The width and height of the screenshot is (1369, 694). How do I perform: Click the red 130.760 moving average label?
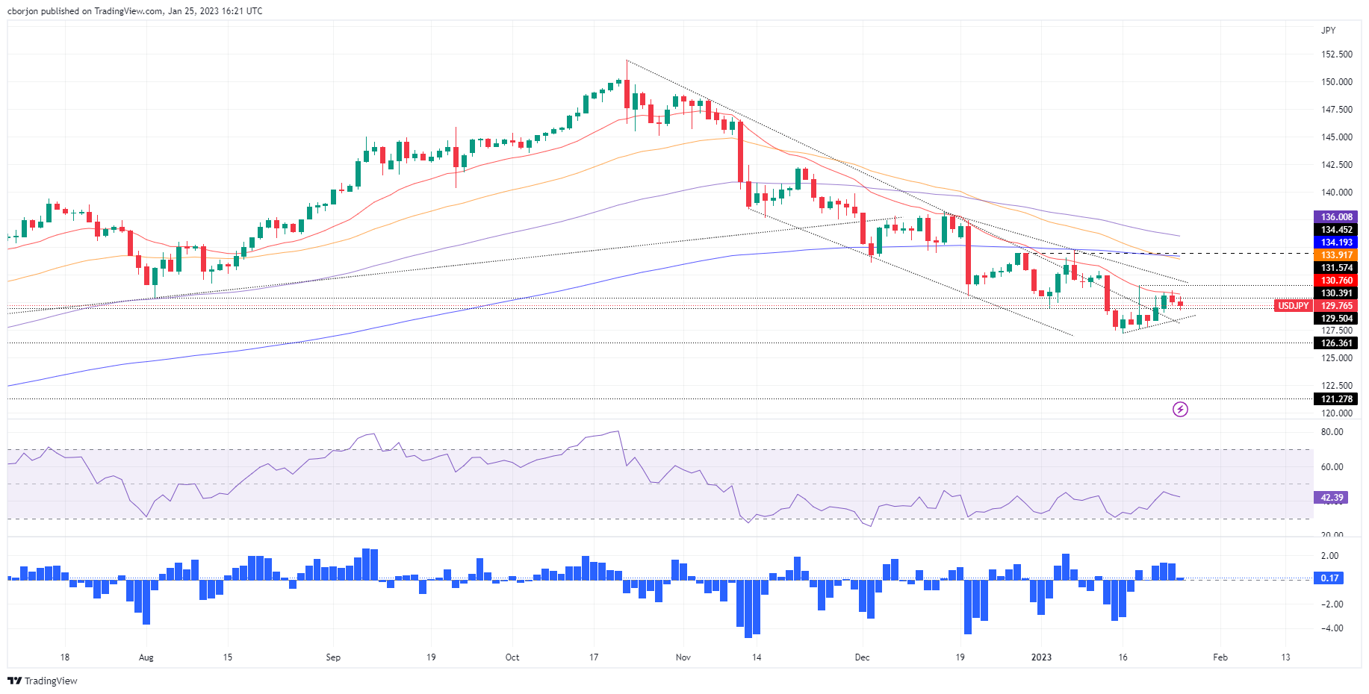tap(1335, 281)
